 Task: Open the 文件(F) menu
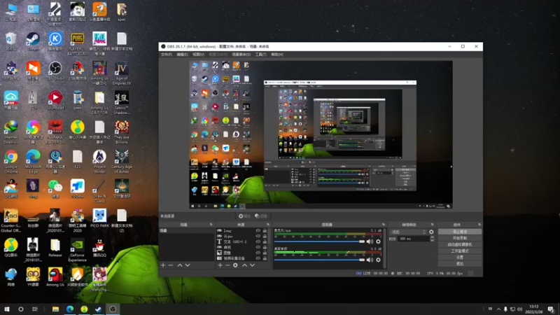[167, 55]
